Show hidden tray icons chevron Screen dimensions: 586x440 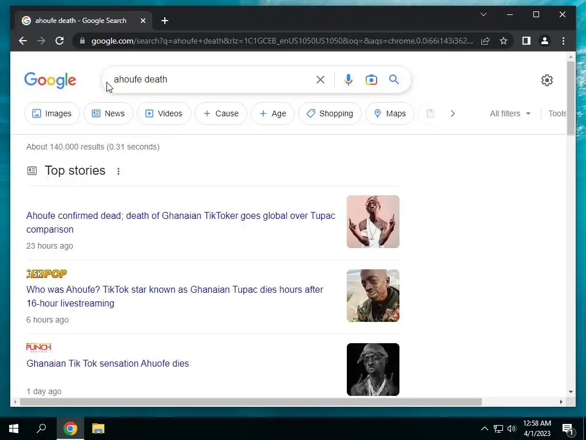pos(484,429)
